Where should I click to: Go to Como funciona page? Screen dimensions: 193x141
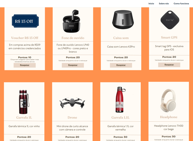181,4
